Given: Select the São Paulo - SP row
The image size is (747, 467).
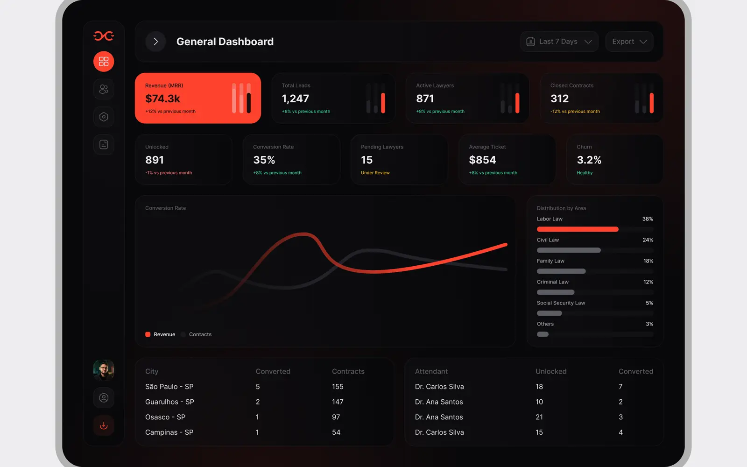Looking at the screenshot, I should click(264, 387).
